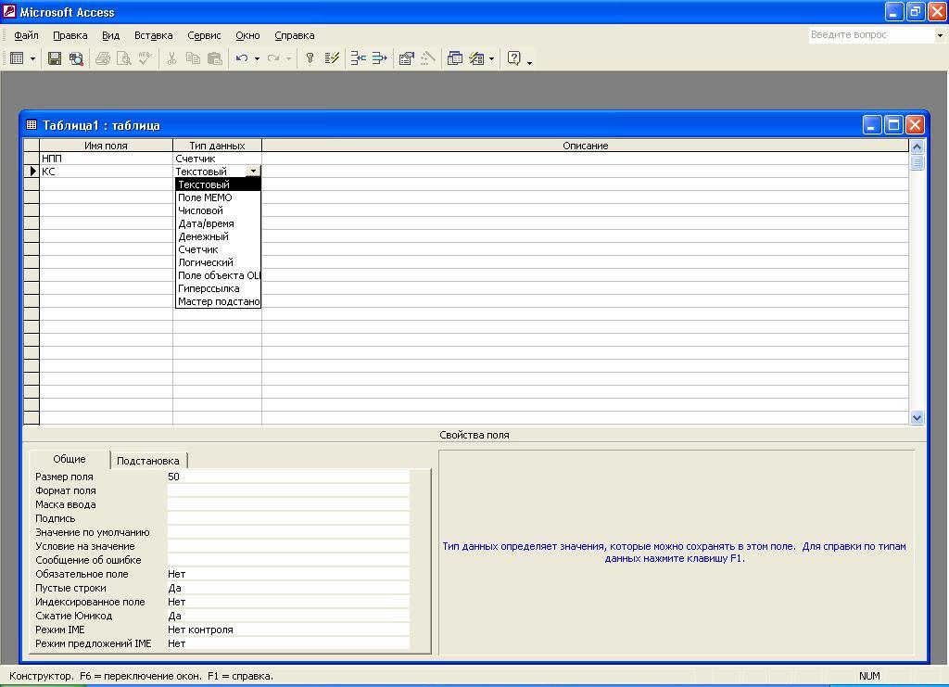Open Indexes lightning list icon
Viewport: 949px width, 687px height.
coord(332,58)
